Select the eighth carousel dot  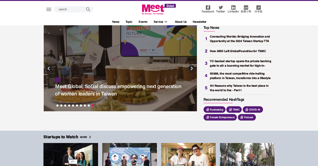point(85,105)
